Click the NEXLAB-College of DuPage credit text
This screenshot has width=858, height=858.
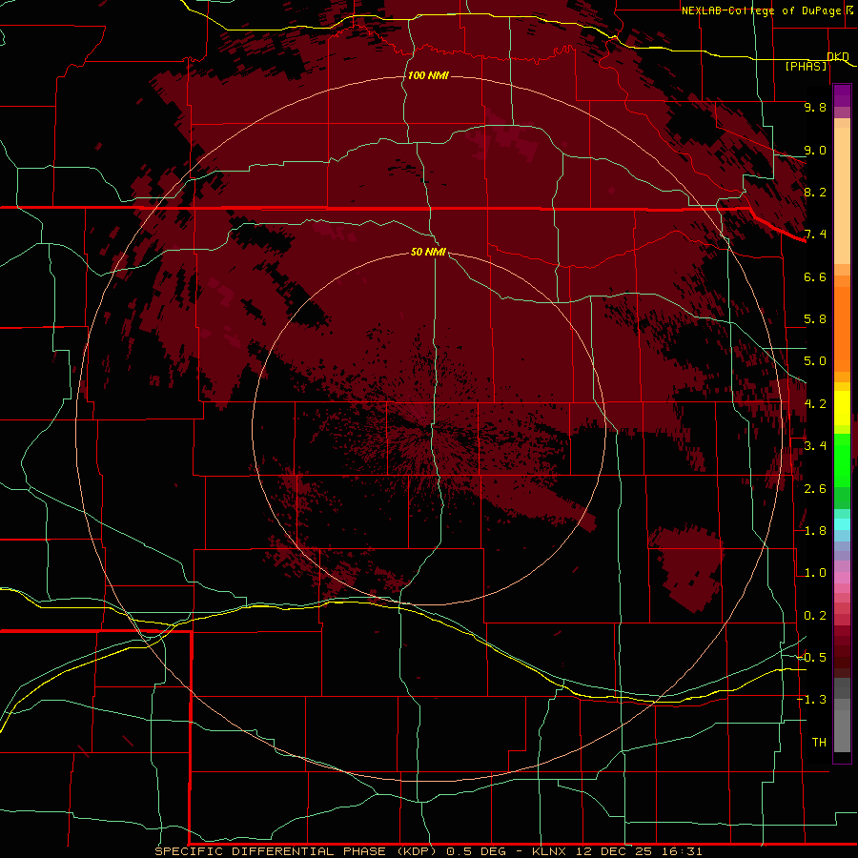tap(761, 10)
